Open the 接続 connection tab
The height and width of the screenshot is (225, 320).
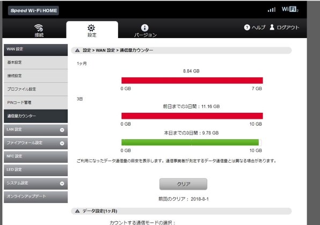click(39, 30)
